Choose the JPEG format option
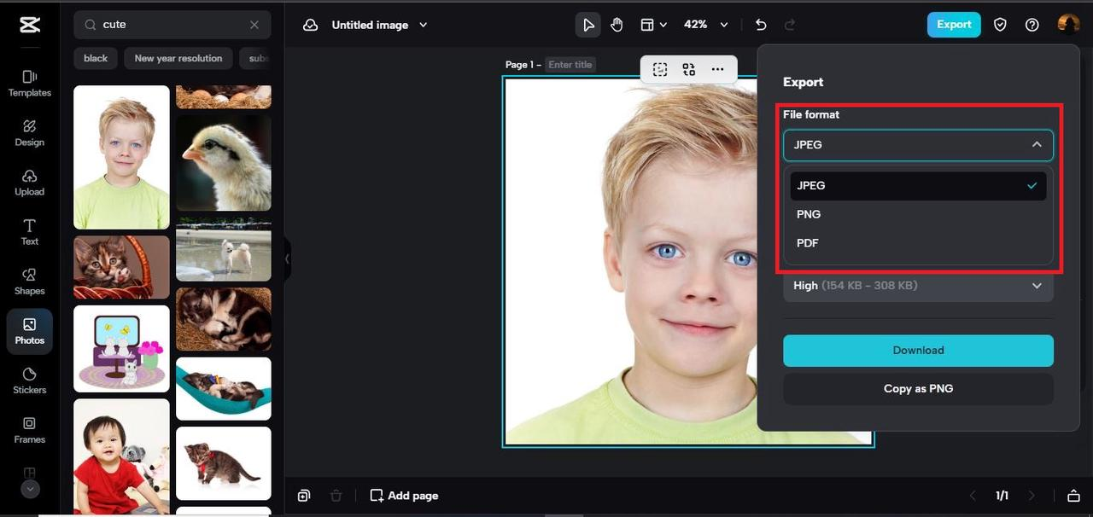This screenshot has width=1093, height=517. pos(918,185)
